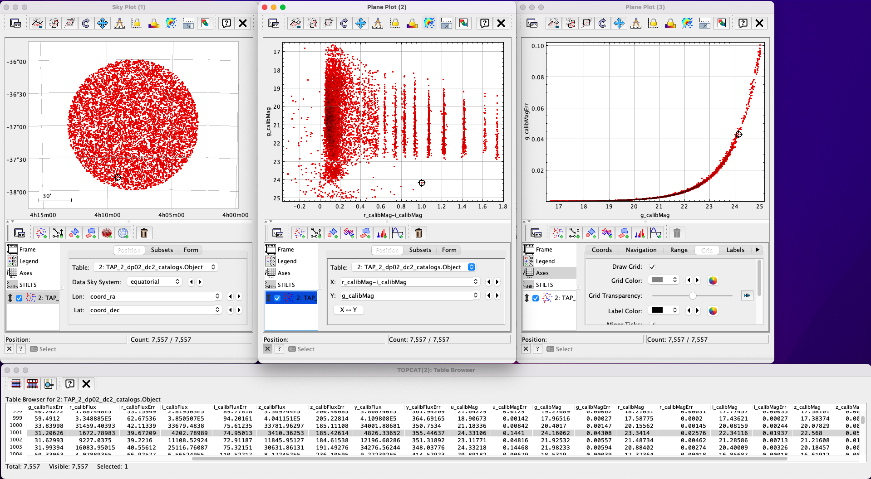Image resolution: width=871 pixels, height=479 pixels.
Task: Click the X ↔ Y swap button
Action: (348, 310)
